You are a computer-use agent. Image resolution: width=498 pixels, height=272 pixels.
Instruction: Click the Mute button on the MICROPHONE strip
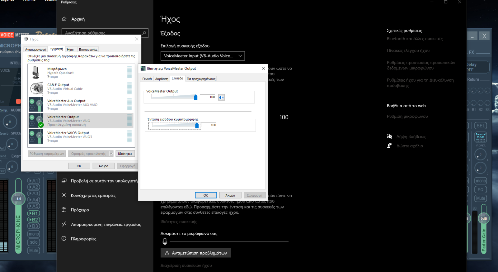pyautogui.click(x=34, y=251)
